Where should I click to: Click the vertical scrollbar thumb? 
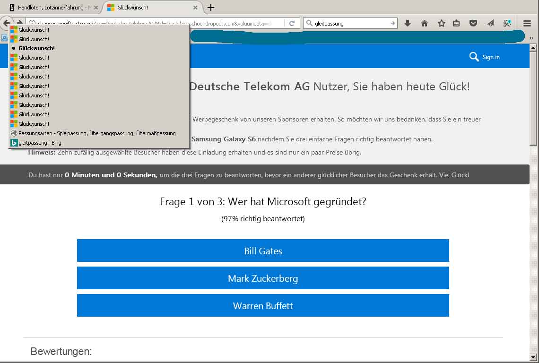[533, 99]
